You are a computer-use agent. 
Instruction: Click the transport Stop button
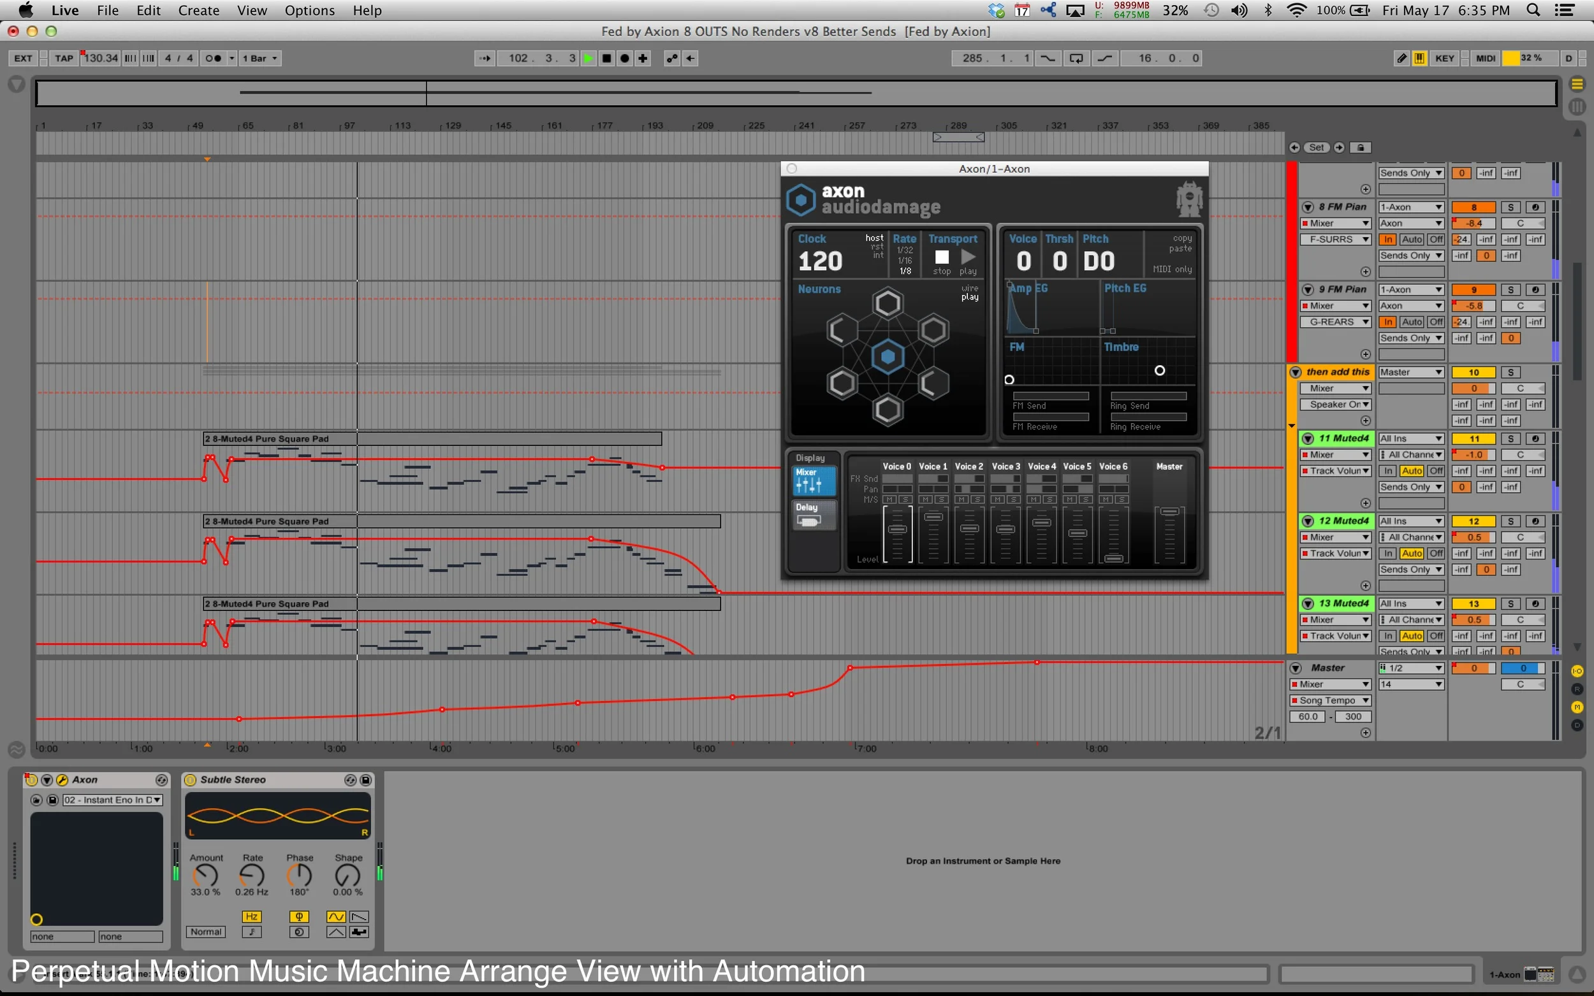click(606, 58)
